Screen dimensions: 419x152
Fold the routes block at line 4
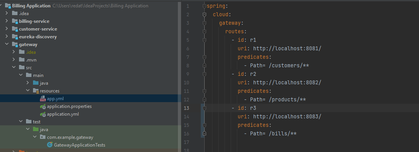coord(204,32)
